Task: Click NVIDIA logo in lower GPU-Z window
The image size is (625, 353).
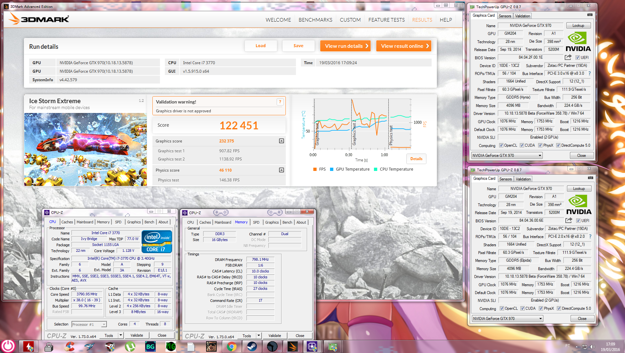Action: point(579,205)
